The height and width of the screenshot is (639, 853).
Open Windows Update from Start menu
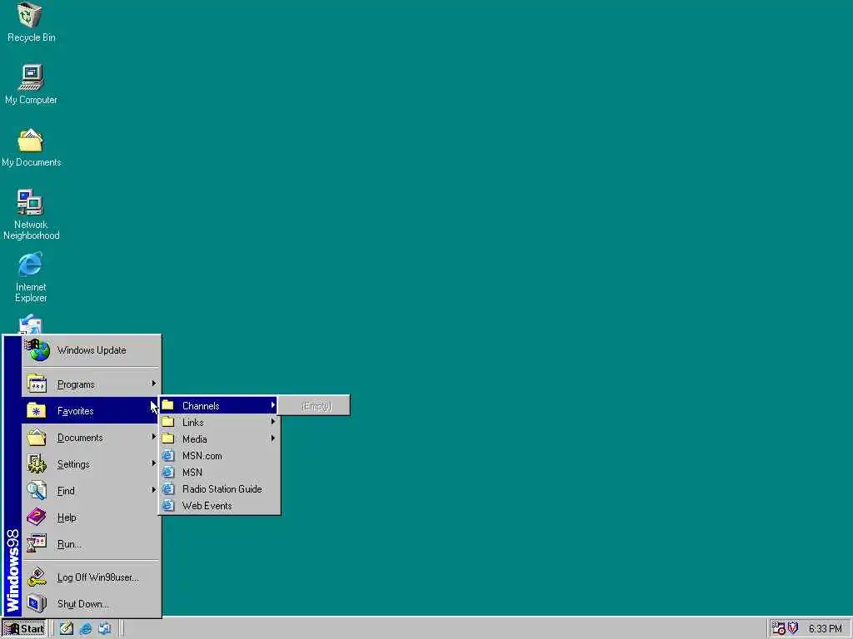[92, 350]
